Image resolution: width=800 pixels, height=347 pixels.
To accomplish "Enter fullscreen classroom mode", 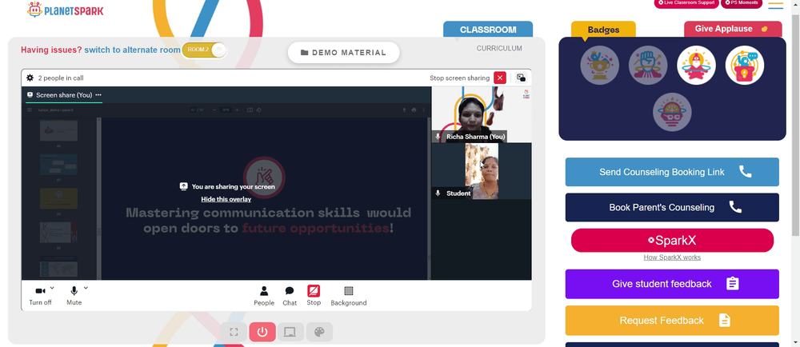I will pyautogui.click(x=234, y=333).
